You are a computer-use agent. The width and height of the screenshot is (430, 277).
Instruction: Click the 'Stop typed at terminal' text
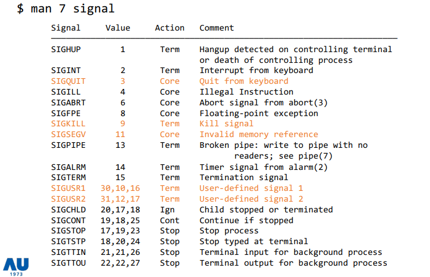[x=254, y=241]
